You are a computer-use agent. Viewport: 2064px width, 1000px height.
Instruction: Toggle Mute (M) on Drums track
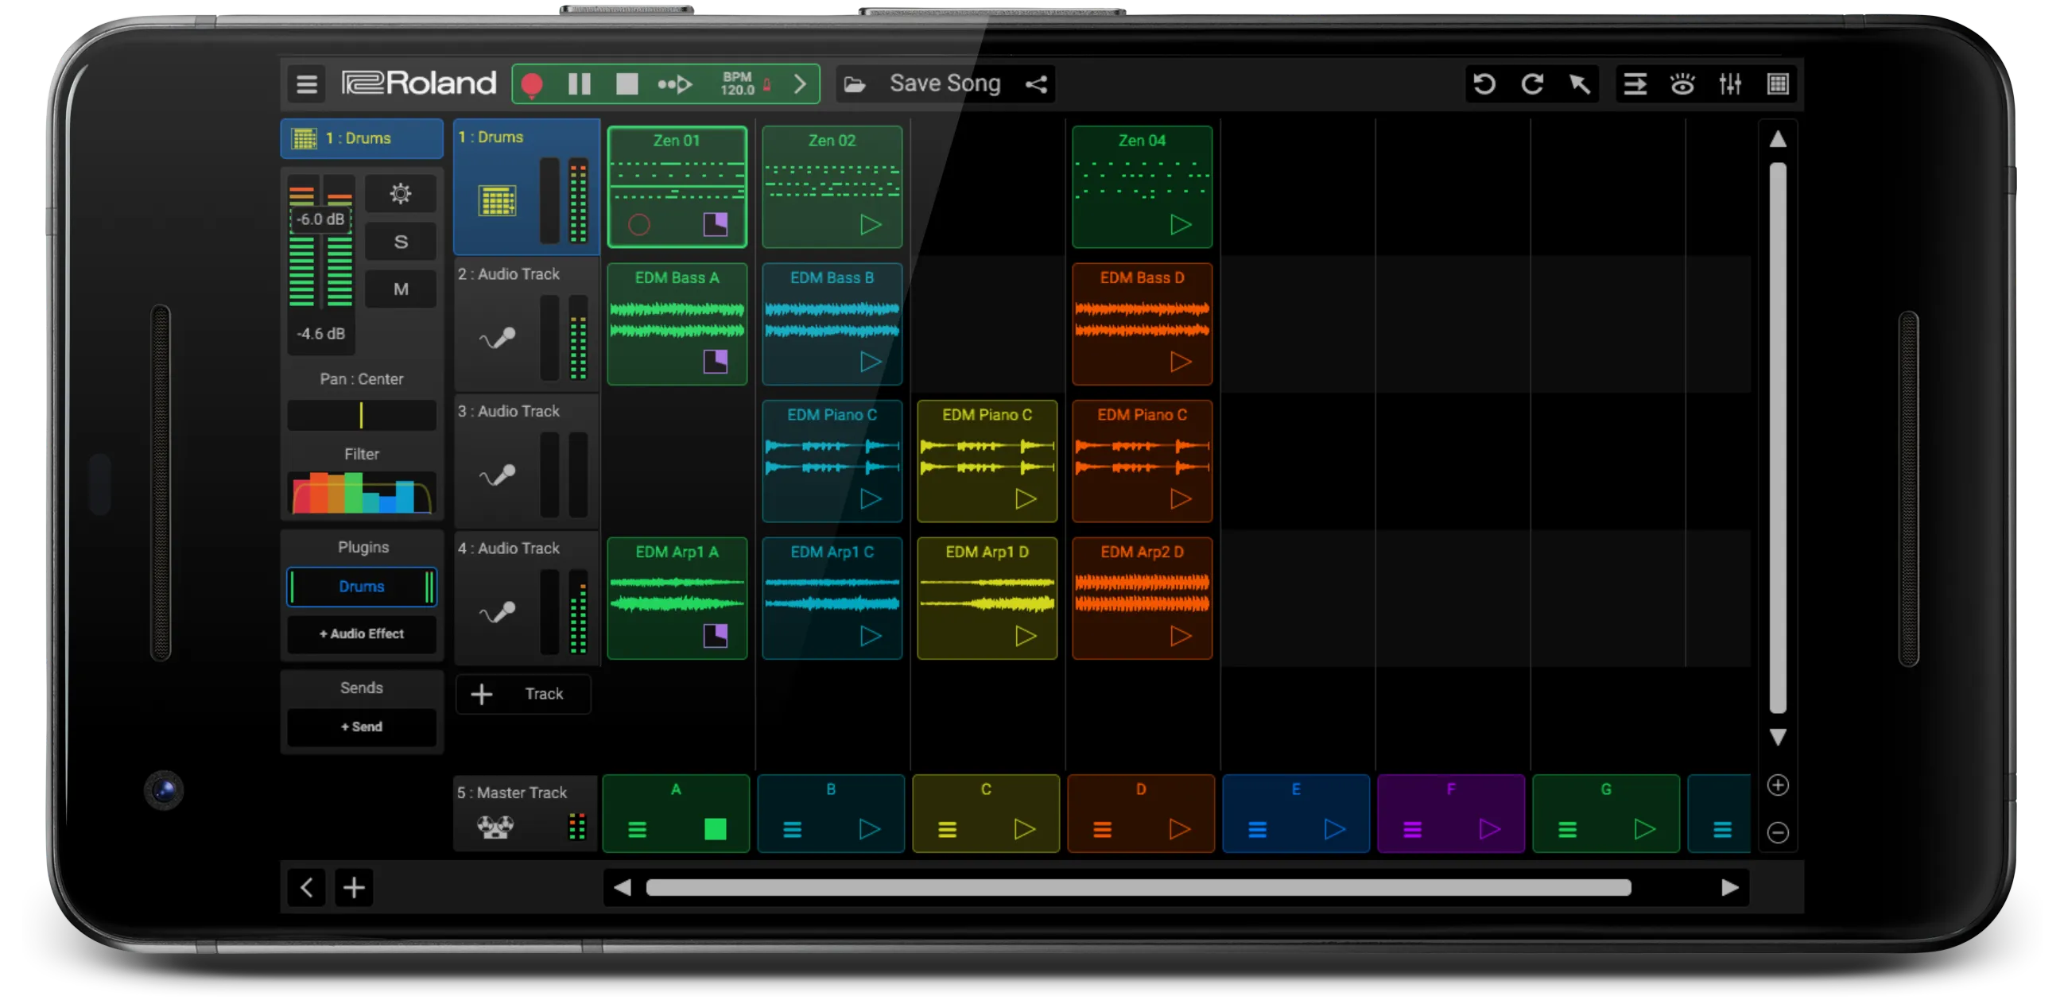[x=401, y=289]
